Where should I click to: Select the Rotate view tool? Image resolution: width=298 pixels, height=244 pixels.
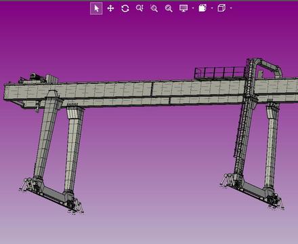coord(125,9)
